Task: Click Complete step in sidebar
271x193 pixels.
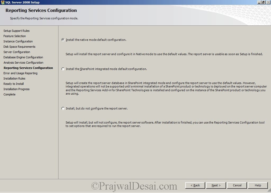Action: coord(9,94)
